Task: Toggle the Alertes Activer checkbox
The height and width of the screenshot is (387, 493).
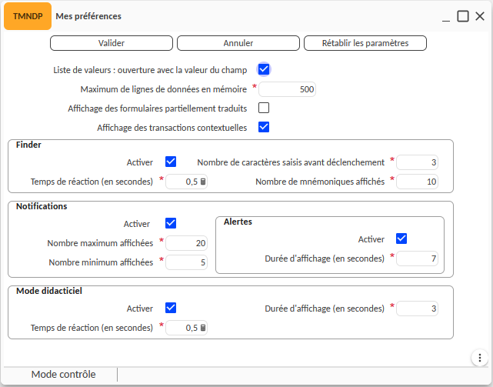Action: (401, 239)
